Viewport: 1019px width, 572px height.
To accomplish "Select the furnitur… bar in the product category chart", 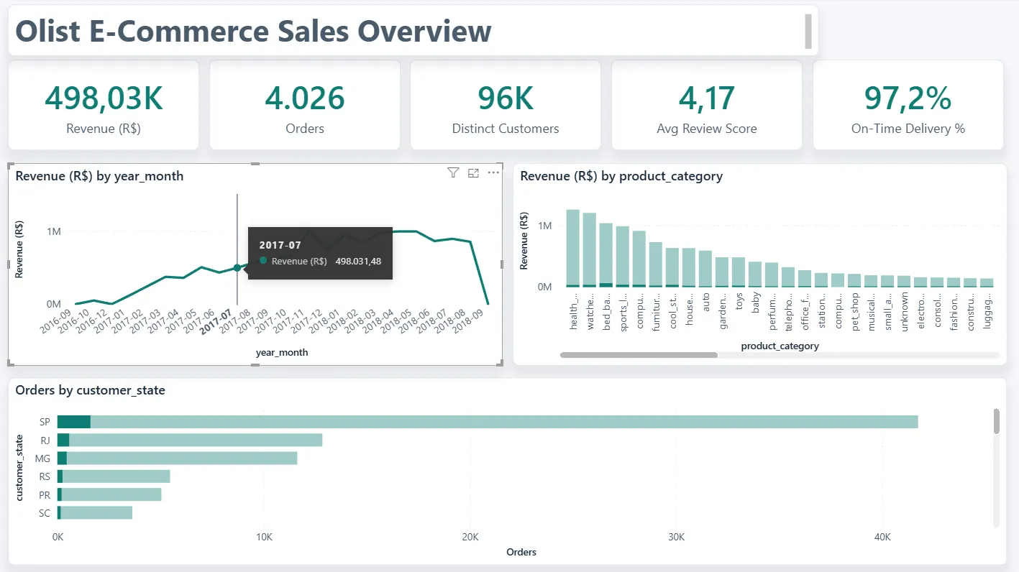I will (x=656, y=264).
